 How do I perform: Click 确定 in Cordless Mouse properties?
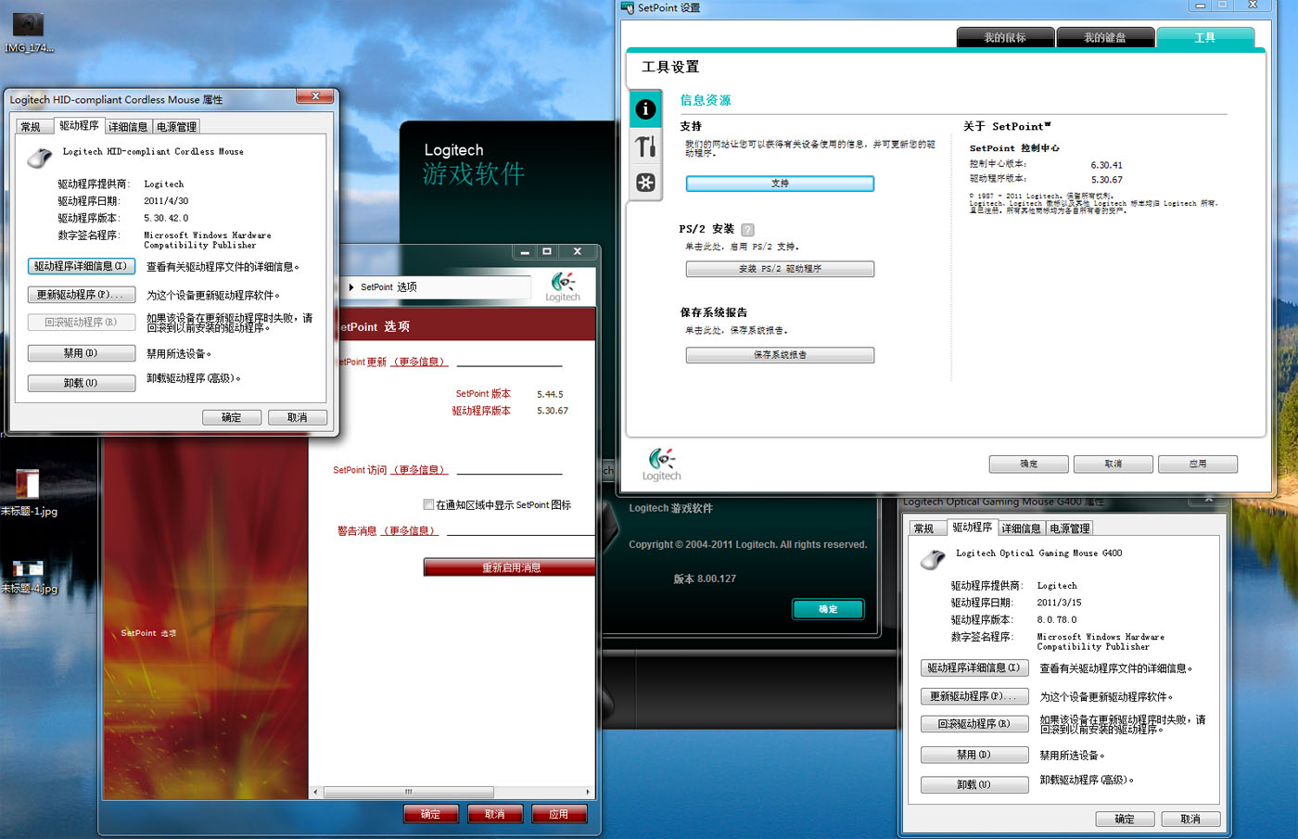coord(232,417)
